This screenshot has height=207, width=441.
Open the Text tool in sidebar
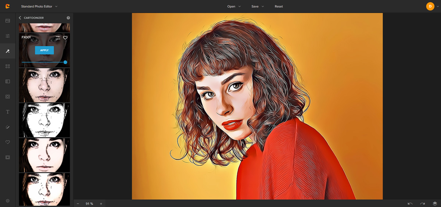(7, 112)
